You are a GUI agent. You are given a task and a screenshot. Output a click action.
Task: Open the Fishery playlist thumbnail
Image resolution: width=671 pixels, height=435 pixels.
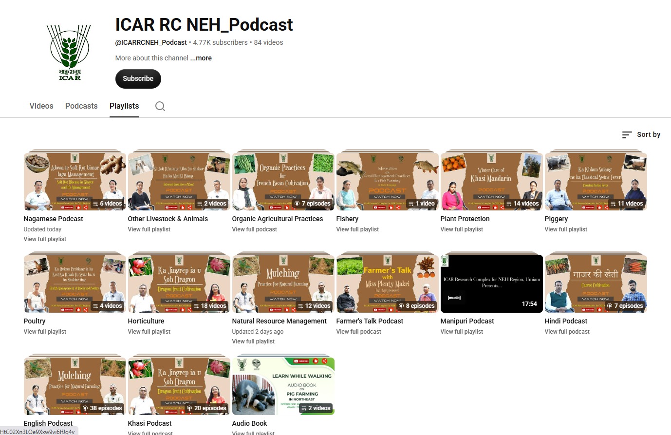click(x=388, y=182)
